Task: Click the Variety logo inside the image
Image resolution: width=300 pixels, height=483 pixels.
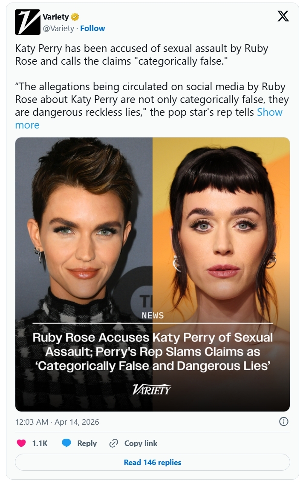Action: click(x=152, y=389)
